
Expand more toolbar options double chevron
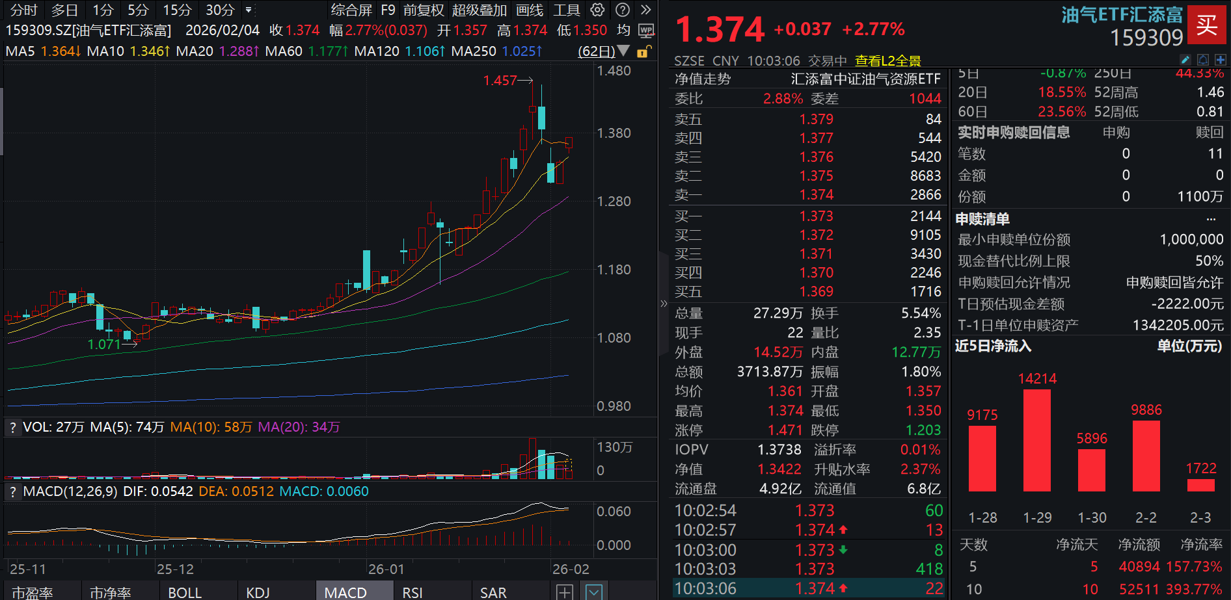(645, 10)
